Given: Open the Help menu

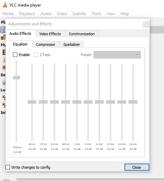Looking at the screenshot, I should (125, 14).
